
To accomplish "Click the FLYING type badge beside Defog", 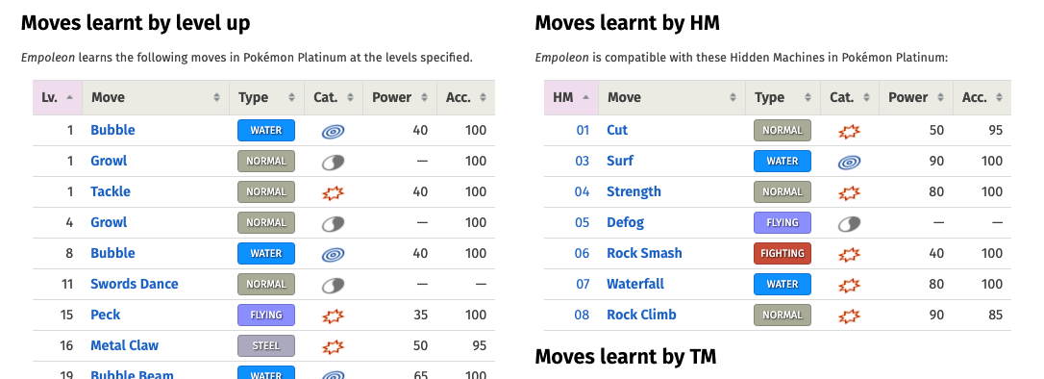I will pos(783,222).
